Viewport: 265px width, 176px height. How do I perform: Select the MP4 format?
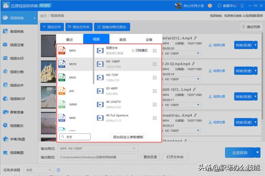click(x=75, y=51)
